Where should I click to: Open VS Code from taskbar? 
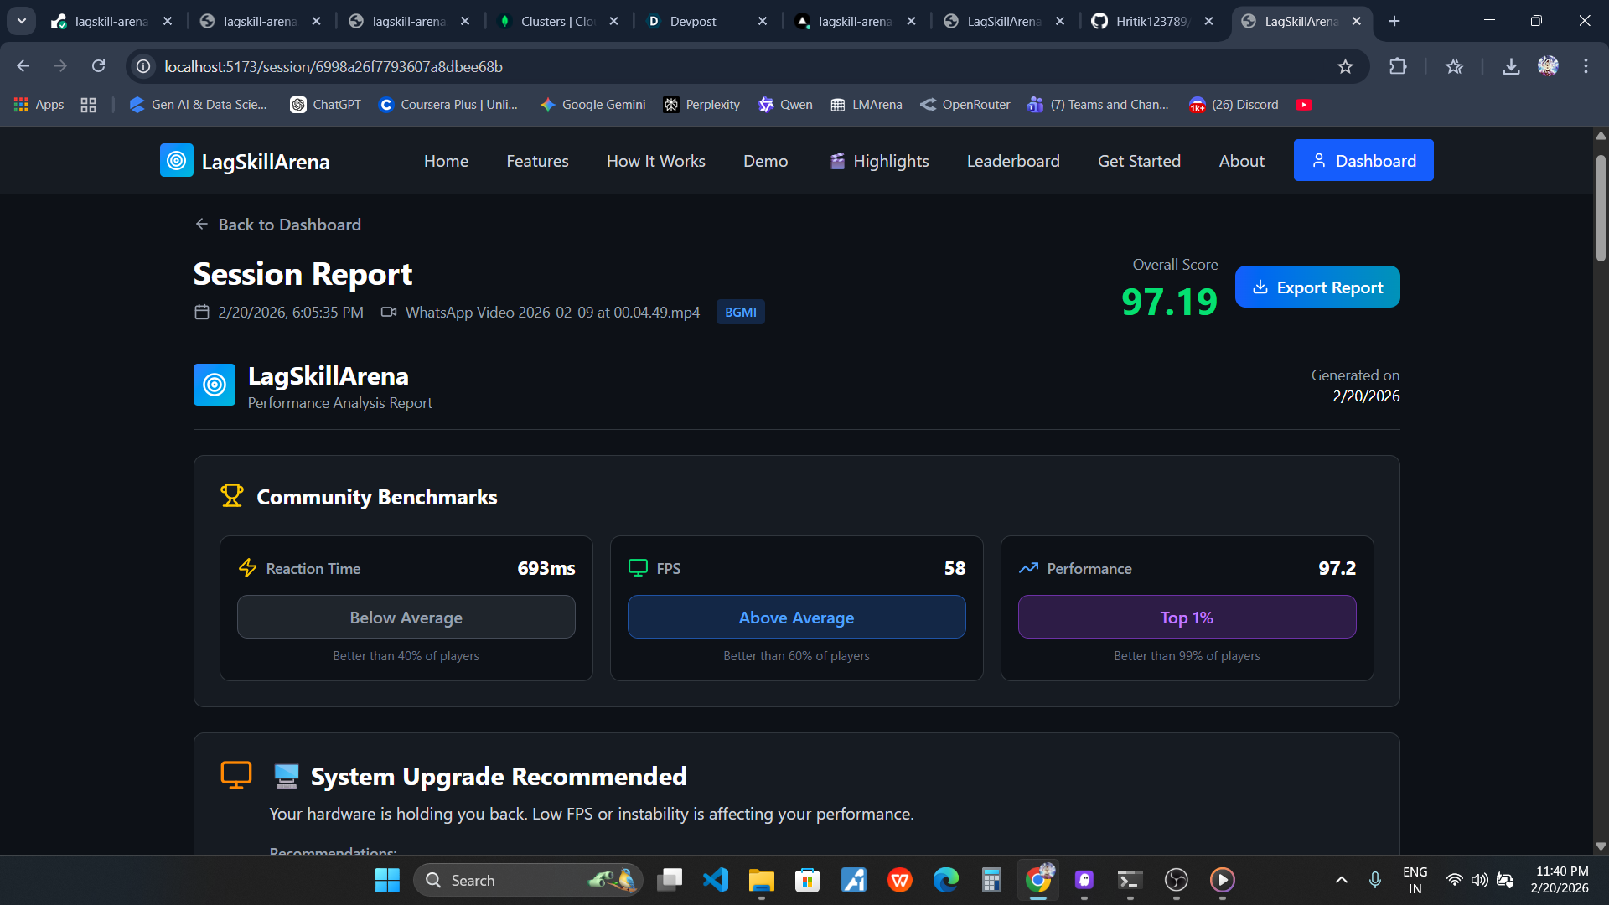tap(716, 880)
